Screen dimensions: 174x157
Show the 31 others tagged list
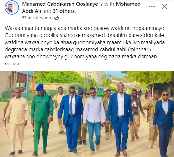click(x=64, y=11)
